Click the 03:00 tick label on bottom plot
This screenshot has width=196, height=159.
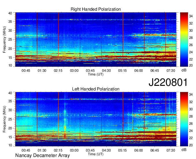[74, 150]
